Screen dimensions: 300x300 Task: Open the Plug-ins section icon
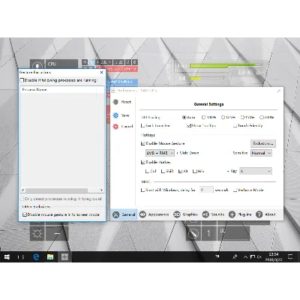tap(232, 214)
